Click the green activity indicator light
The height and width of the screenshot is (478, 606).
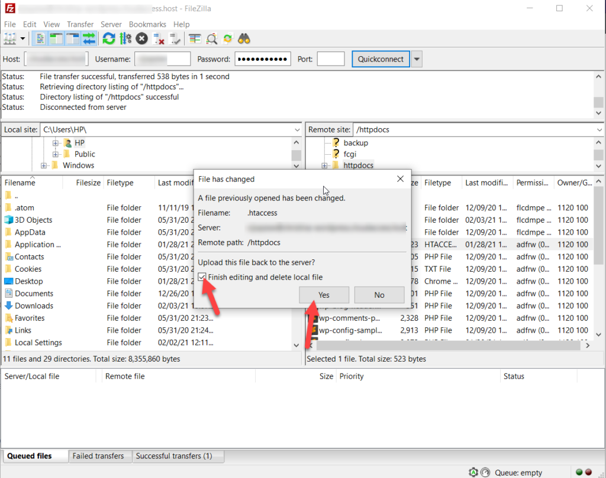579,472
